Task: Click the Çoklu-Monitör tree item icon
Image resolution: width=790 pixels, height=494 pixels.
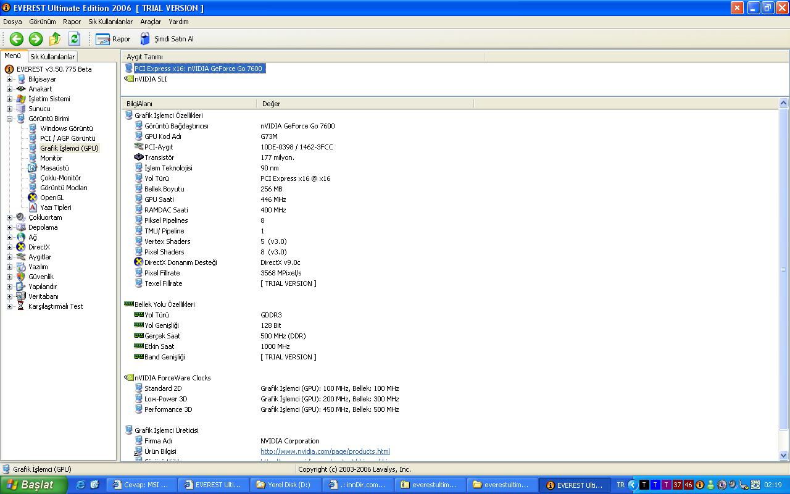Action: (33, 178)
